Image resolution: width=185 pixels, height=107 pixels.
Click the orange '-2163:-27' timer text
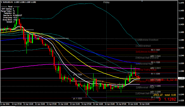158,95
